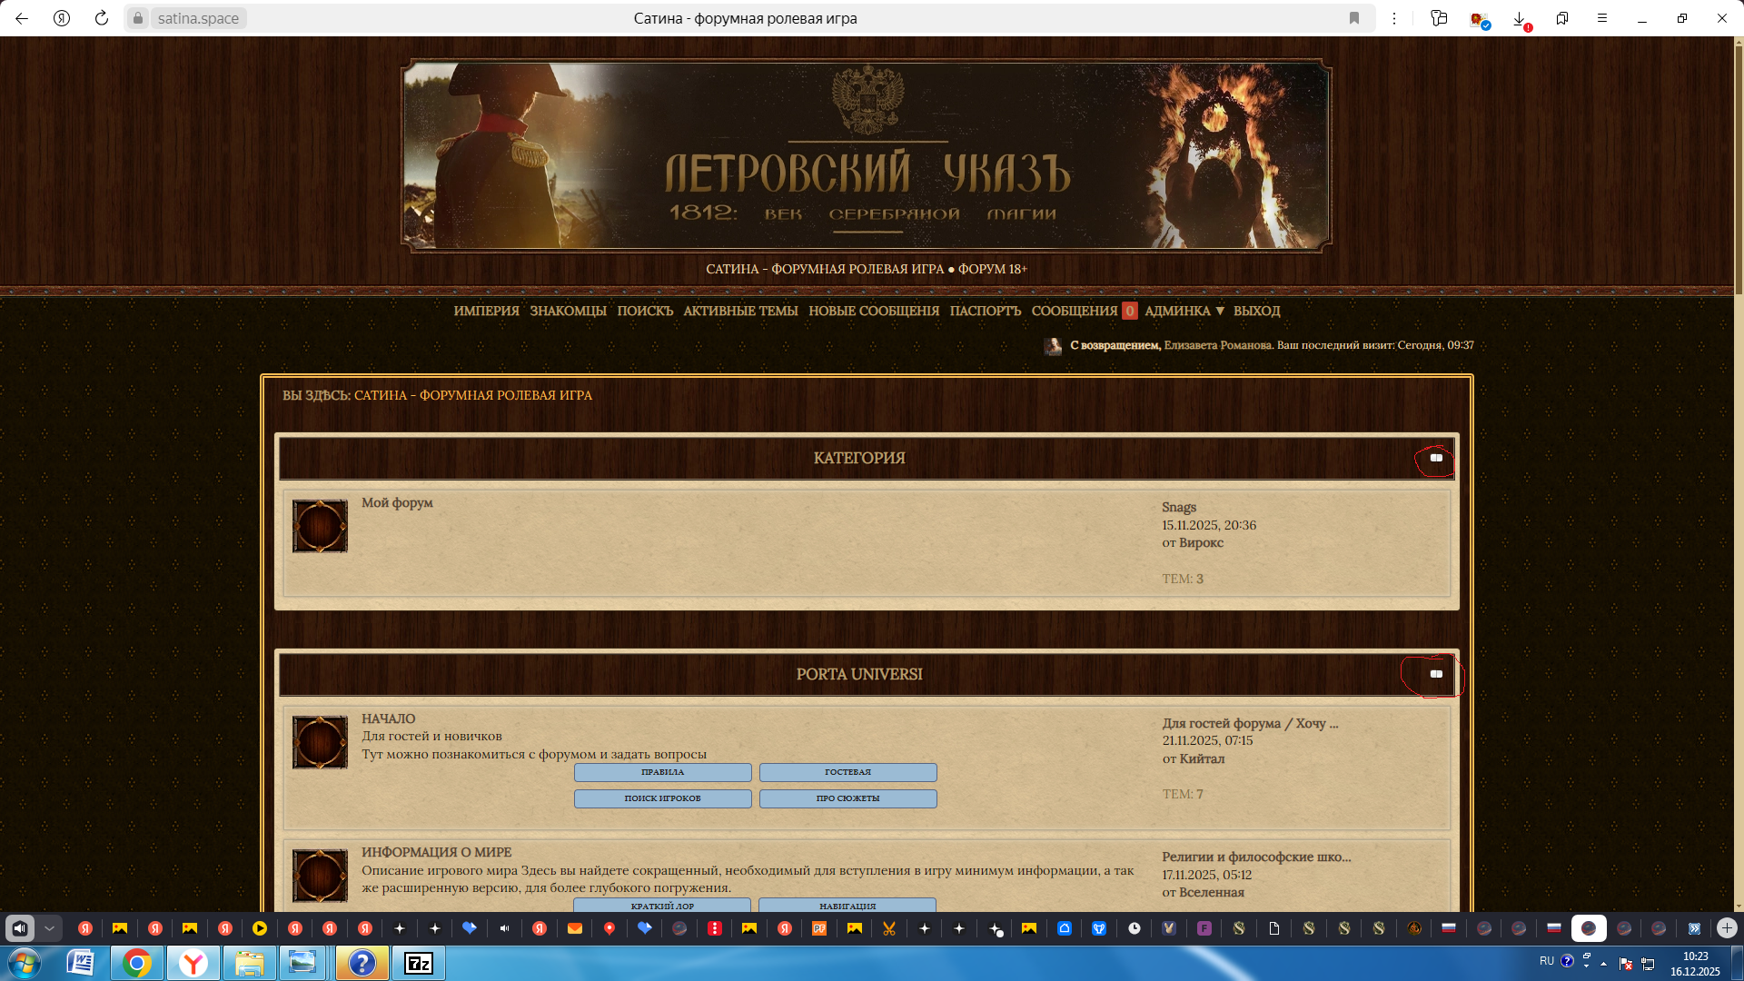Bookmark this page via address bar icon

click(1354, 18)
